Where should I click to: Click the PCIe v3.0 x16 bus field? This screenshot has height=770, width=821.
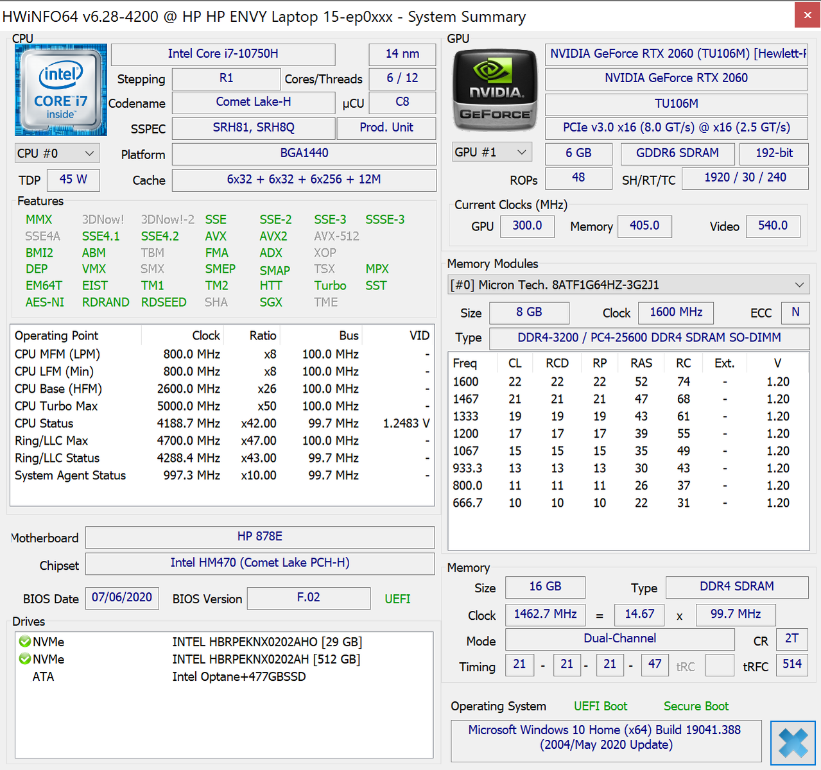[677, 128]
